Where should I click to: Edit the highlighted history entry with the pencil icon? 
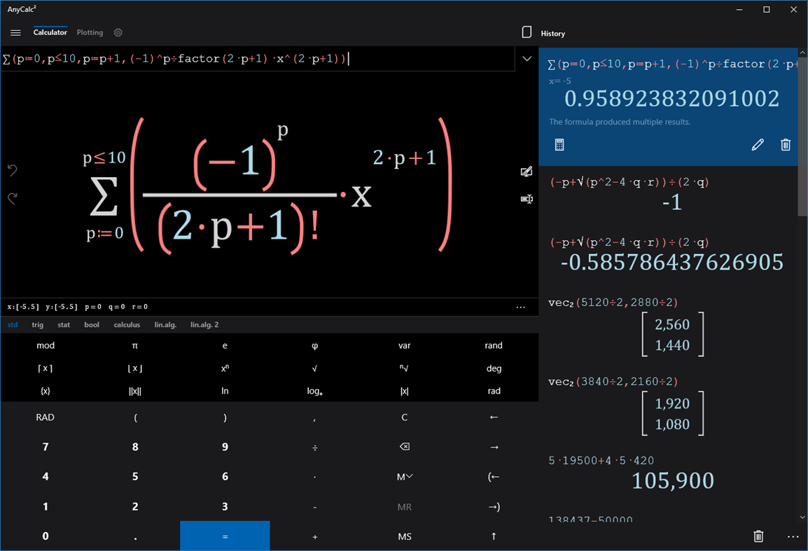pyautogui.click(x=758, y=144)
